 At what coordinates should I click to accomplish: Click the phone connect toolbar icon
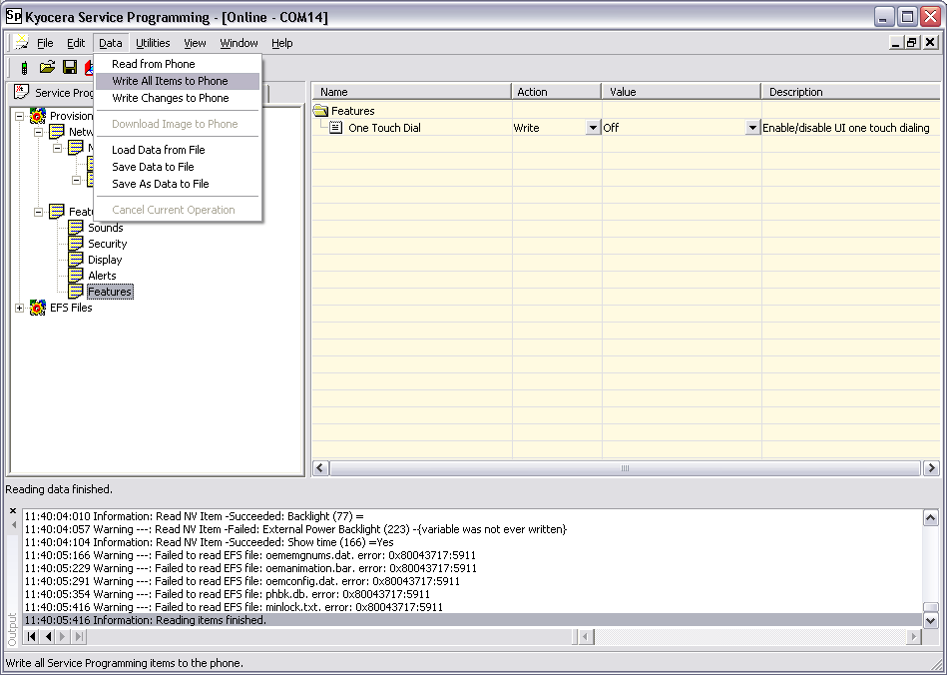click(x=24, y=67)
